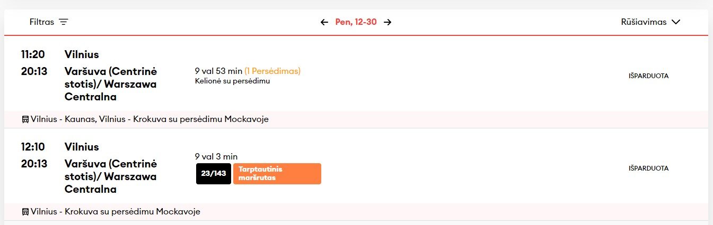The width and height of the screenshot is (713, 225).
Task: Open the Filtras filter icon
Action: 64,22
